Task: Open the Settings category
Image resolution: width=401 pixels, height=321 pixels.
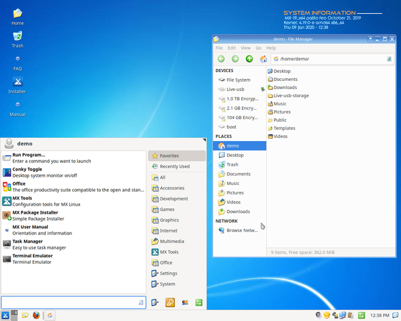Action: tap(177, 273)
